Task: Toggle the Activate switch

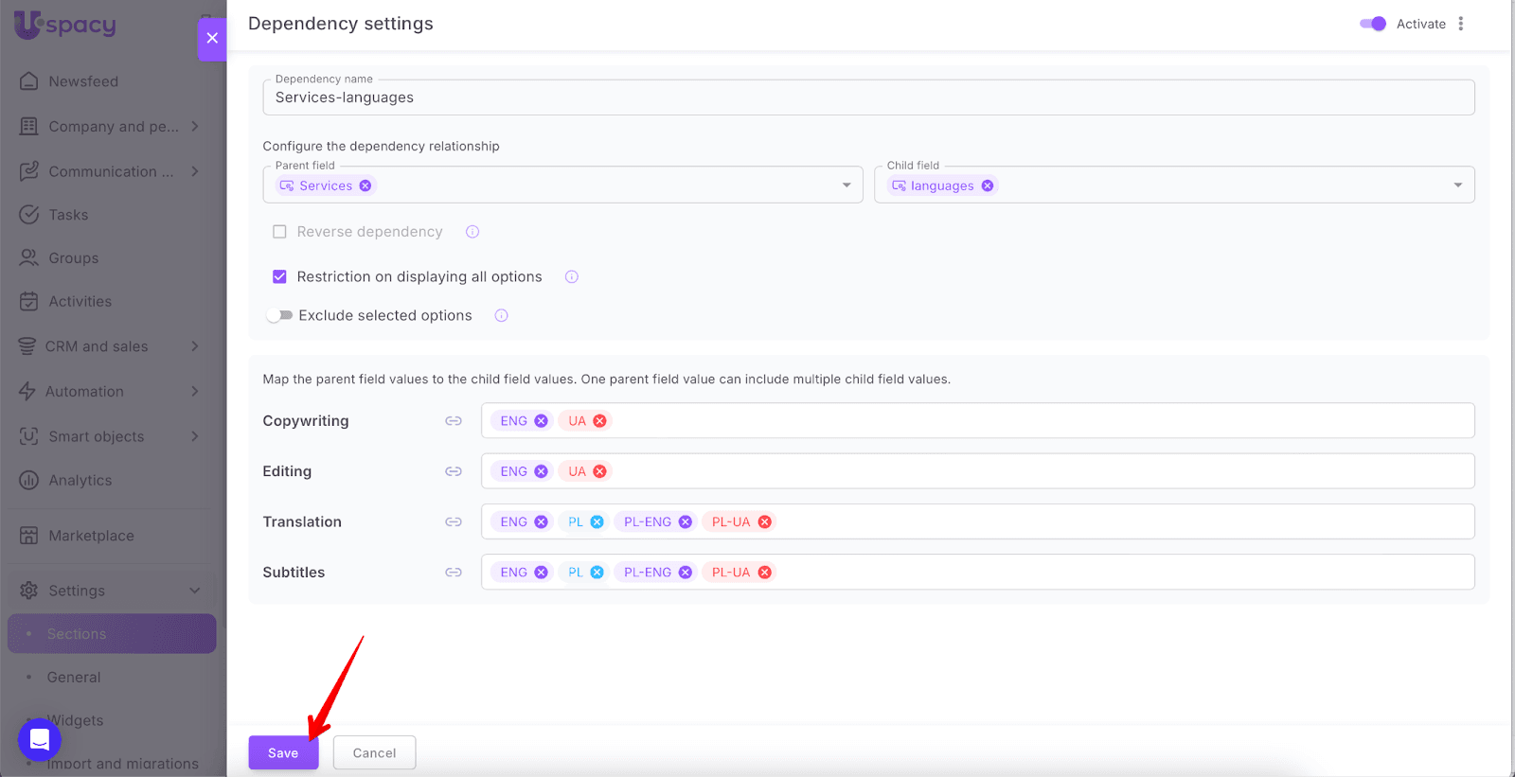Action: pos(1372,24)
